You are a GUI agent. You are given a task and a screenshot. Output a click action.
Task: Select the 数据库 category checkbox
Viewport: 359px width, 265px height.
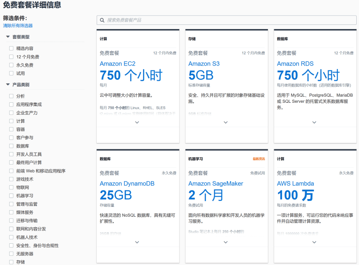12,146
